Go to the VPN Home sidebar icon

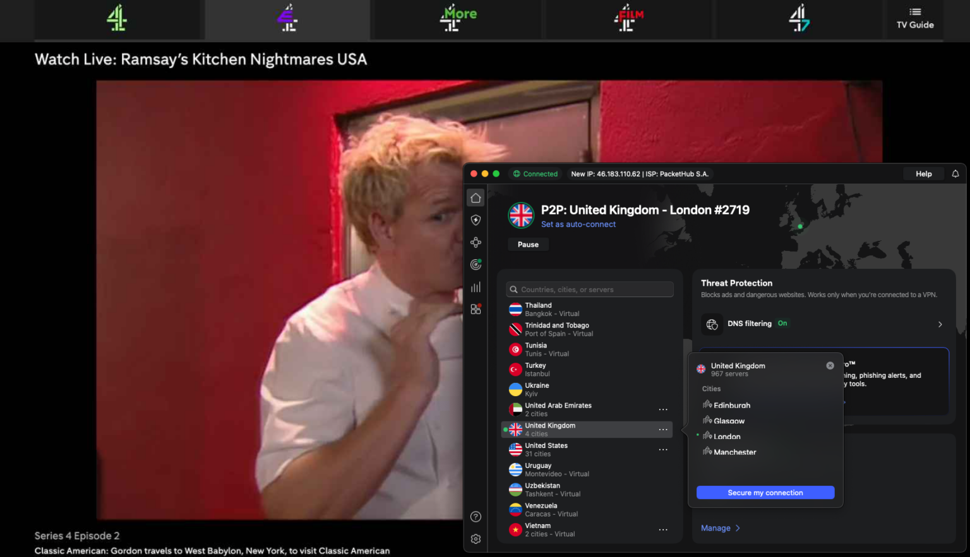coord(476,198)
